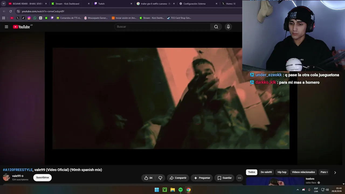Open the Chrome apps grid shortcut
The height and width of the screenshot is (194, 345).
(4, 18)
